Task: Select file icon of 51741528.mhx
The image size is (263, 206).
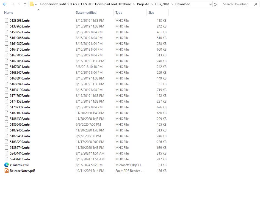Action: click(x=7, y=101)
